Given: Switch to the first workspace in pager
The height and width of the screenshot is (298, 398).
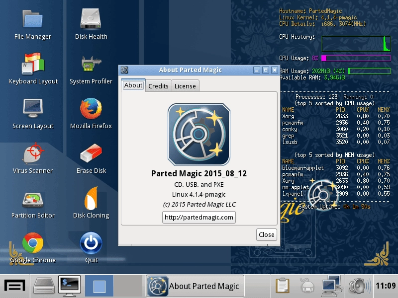Looking at the screenshot, I should 99,287.
